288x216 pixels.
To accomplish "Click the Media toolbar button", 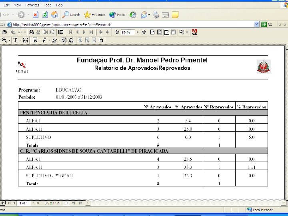I will [117, 15].
